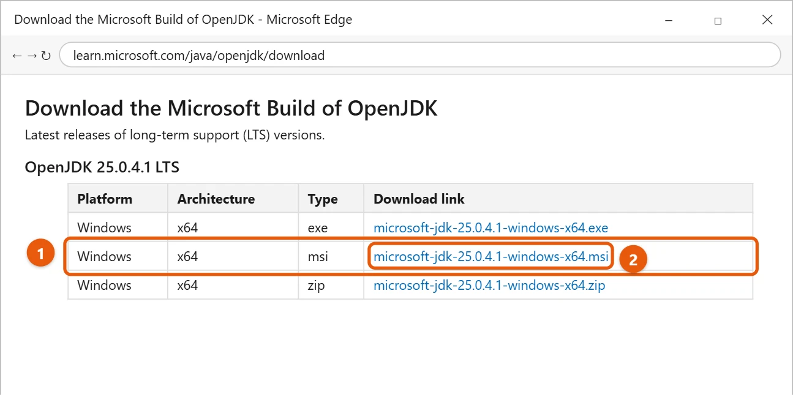
Task: Download microsoft-jdk-25.0.4.1-windows-x64.msi link
Action: (x=490, y=256)
